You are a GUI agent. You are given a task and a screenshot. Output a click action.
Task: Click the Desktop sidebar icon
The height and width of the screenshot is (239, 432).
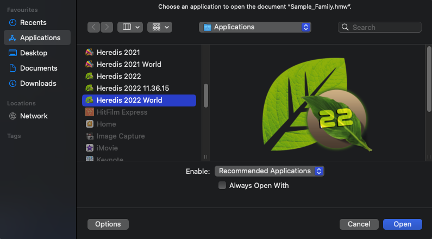(12, 53)
